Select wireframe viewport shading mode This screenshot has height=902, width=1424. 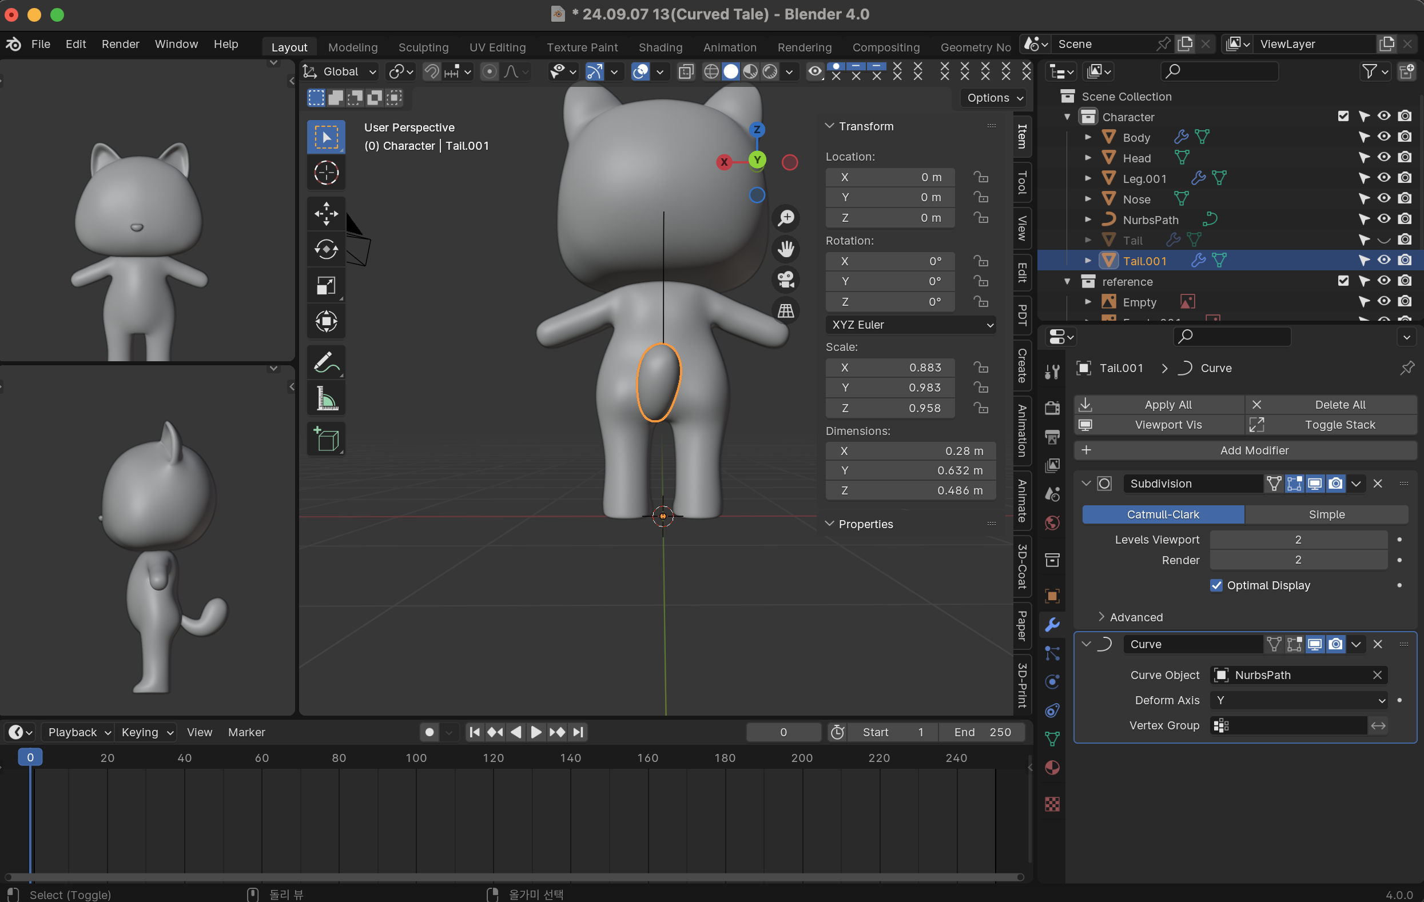pyautogui.click(x=711, y=71)
